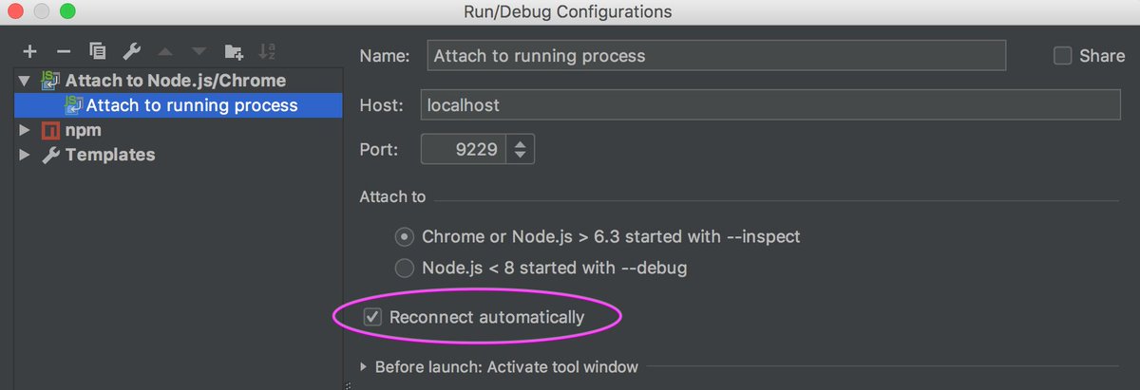Screen dimensions: 1140x390
Task: Copy the configuration using duplicate icon
Action: [97, 51]
